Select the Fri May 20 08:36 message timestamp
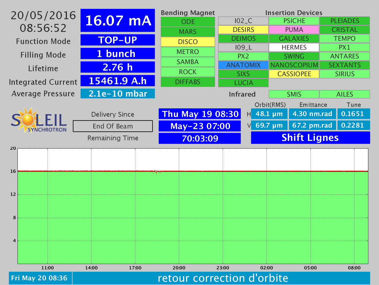This screenshot has height=285, width=379. (x=40, y=278)
